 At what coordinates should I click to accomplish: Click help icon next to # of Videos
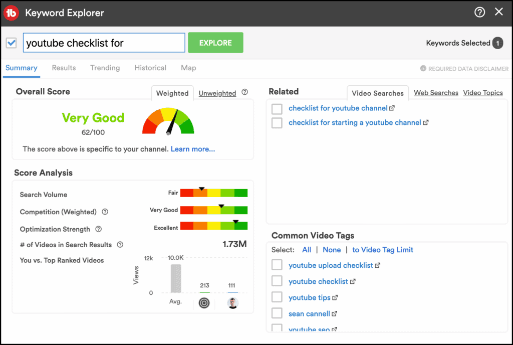pos(120,245)
